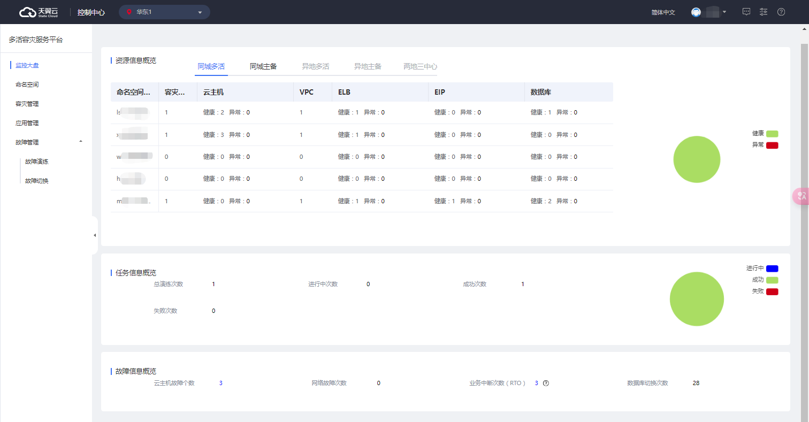The width and height of the screenshot is (809, 422).
Task: Click the 多活容灾服务平台 sidebar title
Action: coord(36,40)
